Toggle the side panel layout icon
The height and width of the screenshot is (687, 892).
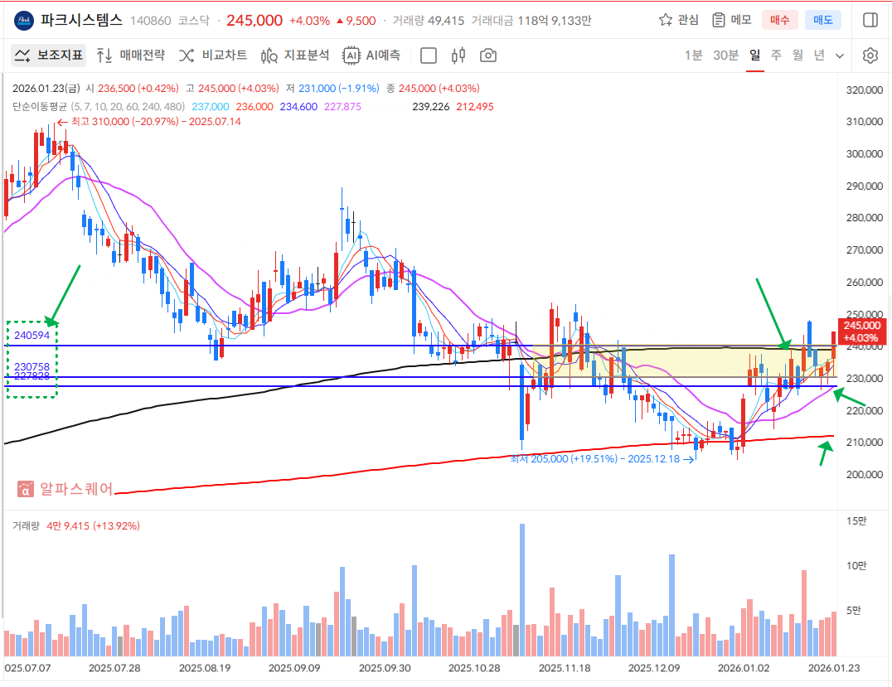point(870,20)
